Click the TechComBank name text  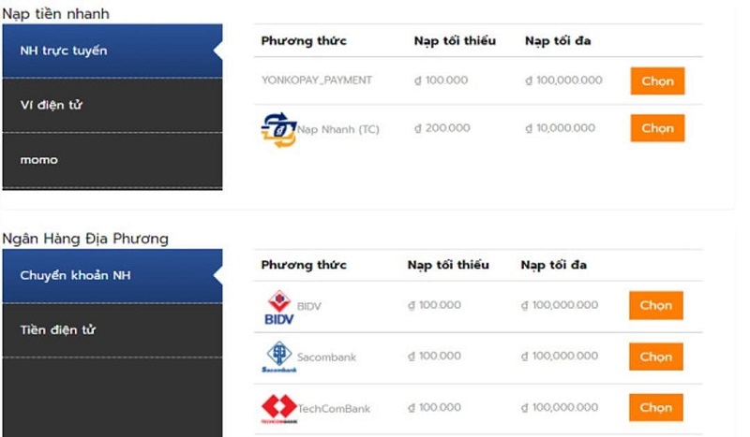click(334, 409)
